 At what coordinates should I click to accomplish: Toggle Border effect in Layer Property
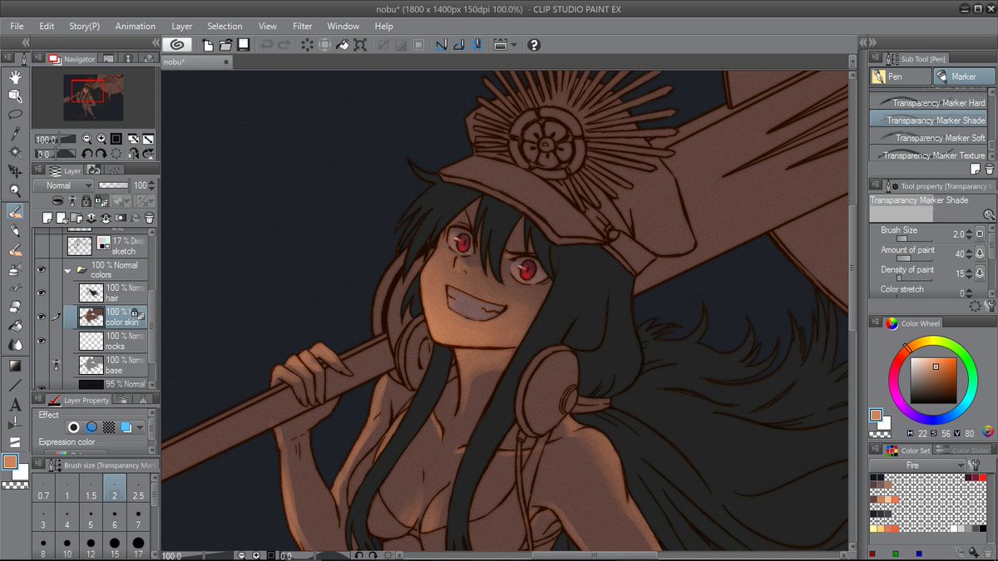coord(73,427)
